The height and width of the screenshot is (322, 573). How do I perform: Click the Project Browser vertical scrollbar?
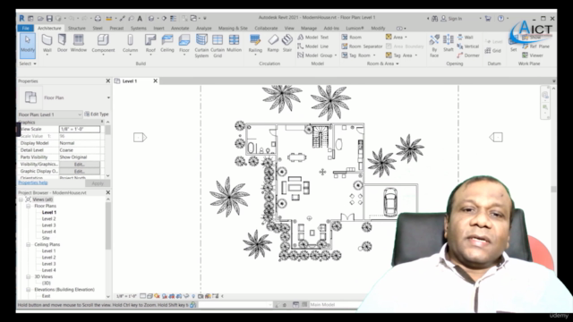(x=107, y=226)
